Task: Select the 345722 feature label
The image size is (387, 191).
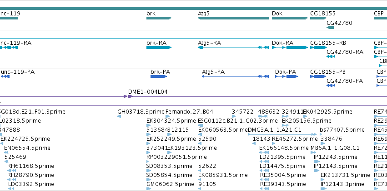Action: coord(243,112)
